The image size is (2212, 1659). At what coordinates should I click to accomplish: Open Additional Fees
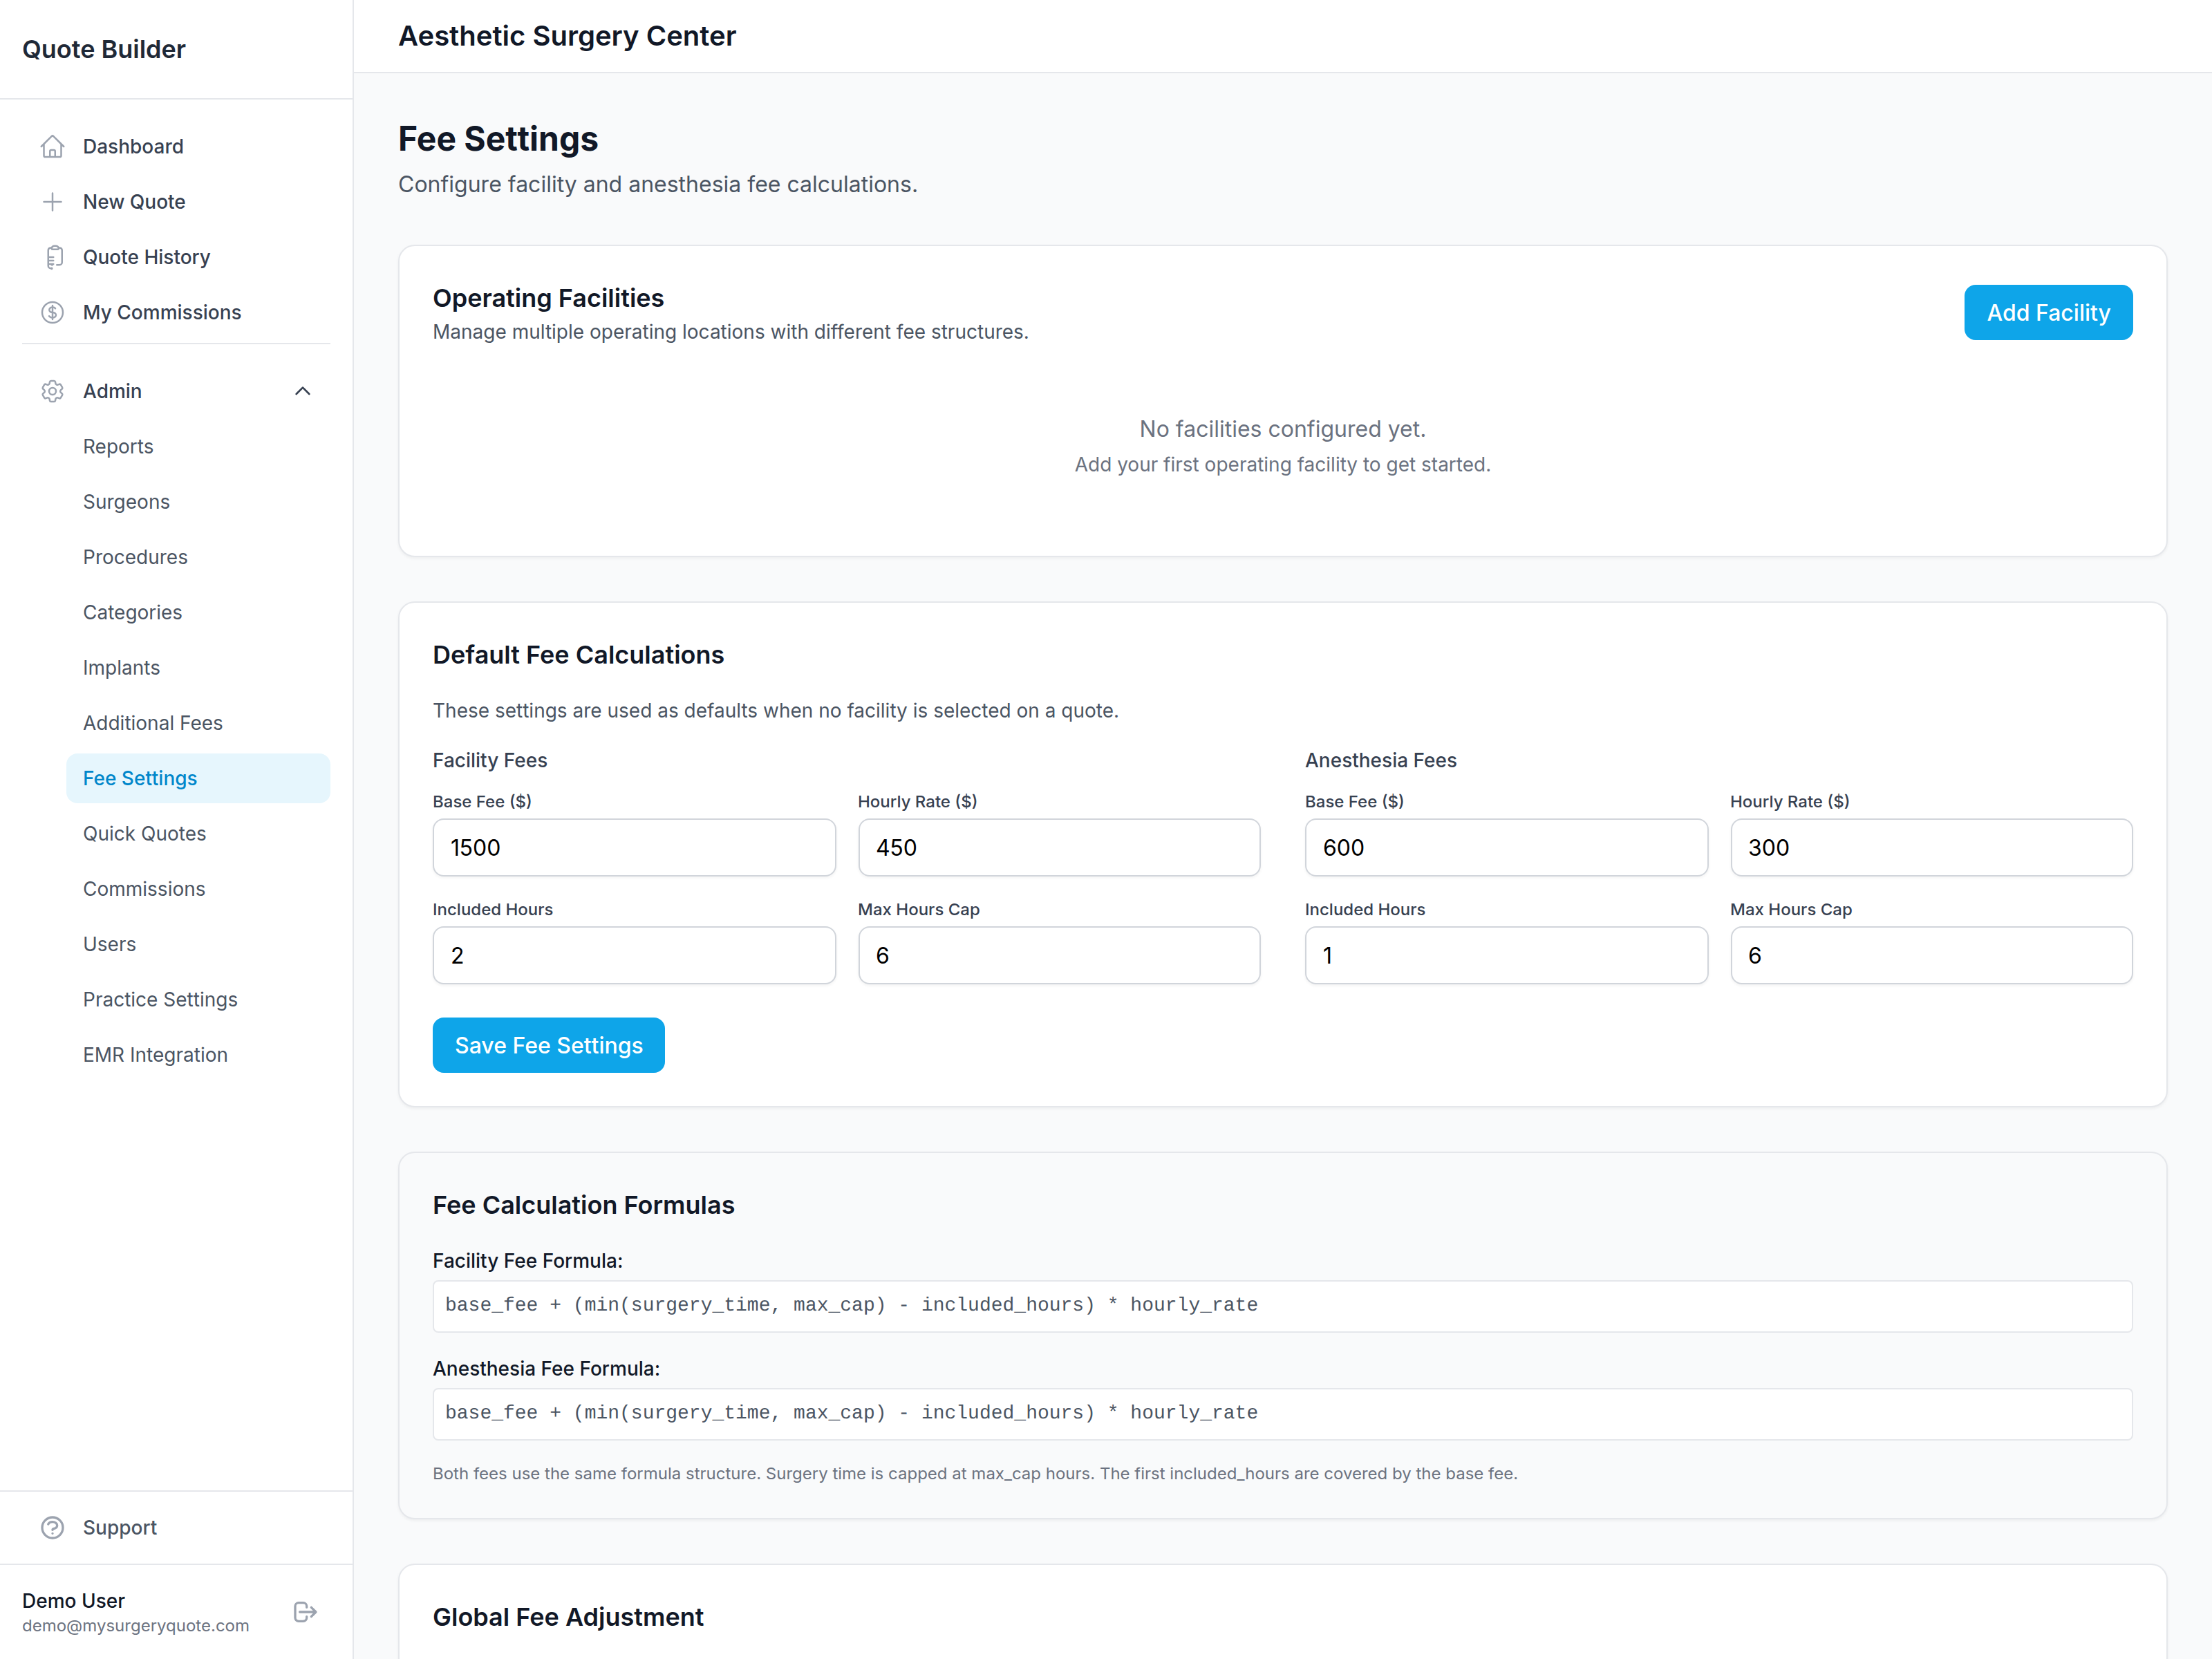click(198, 723)
